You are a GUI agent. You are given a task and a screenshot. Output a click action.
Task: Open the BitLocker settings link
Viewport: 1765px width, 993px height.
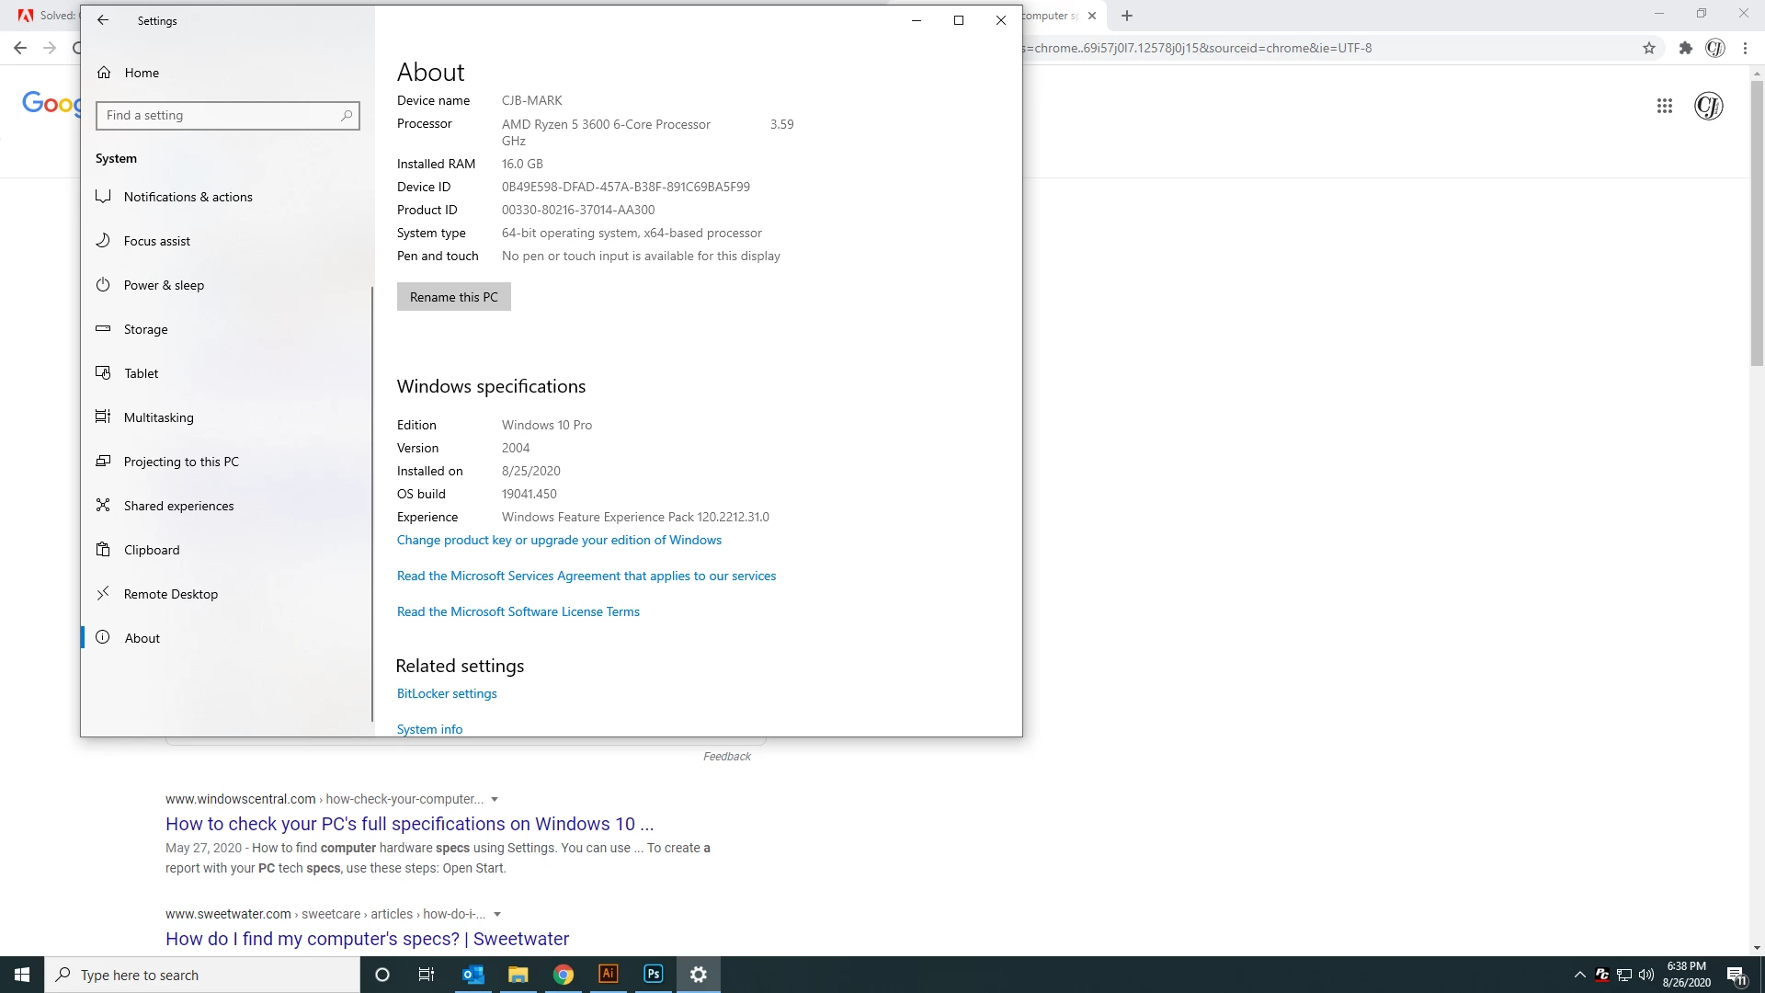point(447,693)
